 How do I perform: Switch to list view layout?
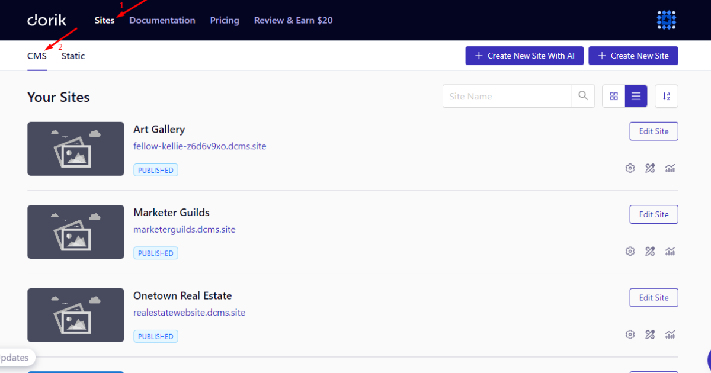click(636, 96)
